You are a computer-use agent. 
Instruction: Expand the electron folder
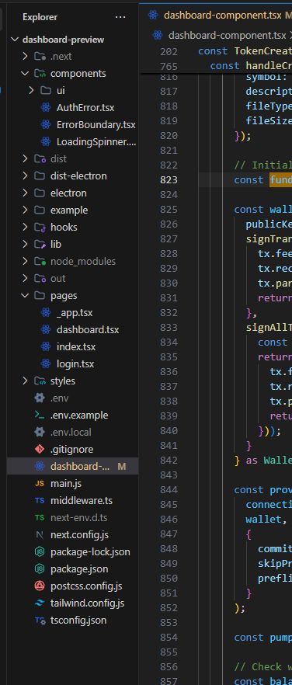pos(26,193)
